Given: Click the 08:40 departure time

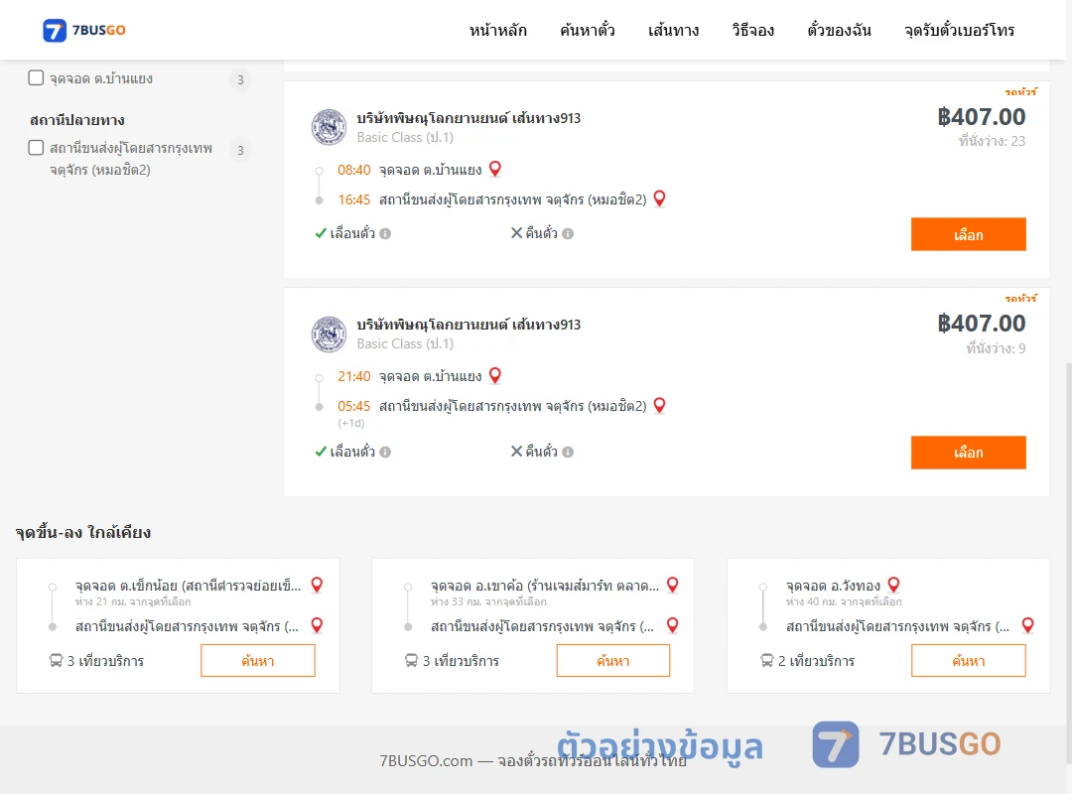Looking at the screenshot, I should (x=354, y=170).
